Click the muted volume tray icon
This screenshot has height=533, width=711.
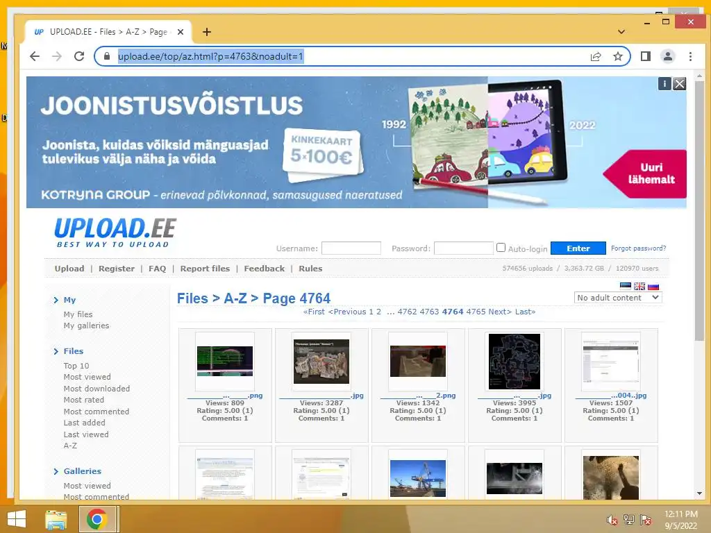(612, 520)
